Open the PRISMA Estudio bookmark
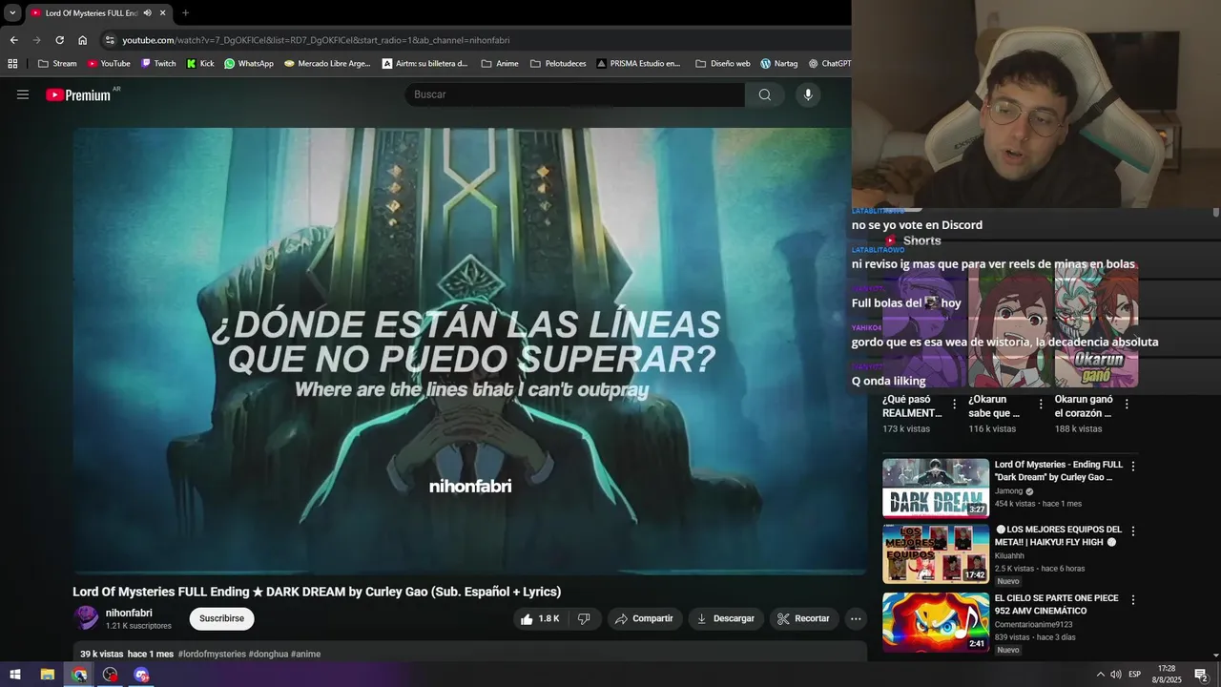Image resolution: width=1221 pixels, height=687 pixels. click(638, 64)
